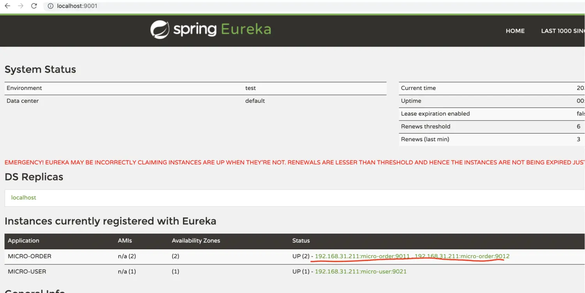Click the MICRO-USER application cell
The image size is (585, 293).
coord(27,272)
